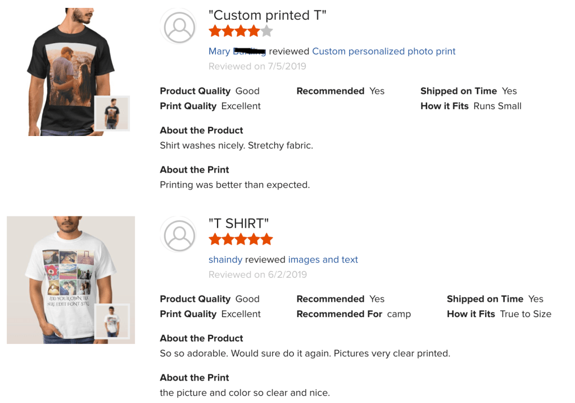Click the first orange star of Mary's review

(x=215, y=31)
